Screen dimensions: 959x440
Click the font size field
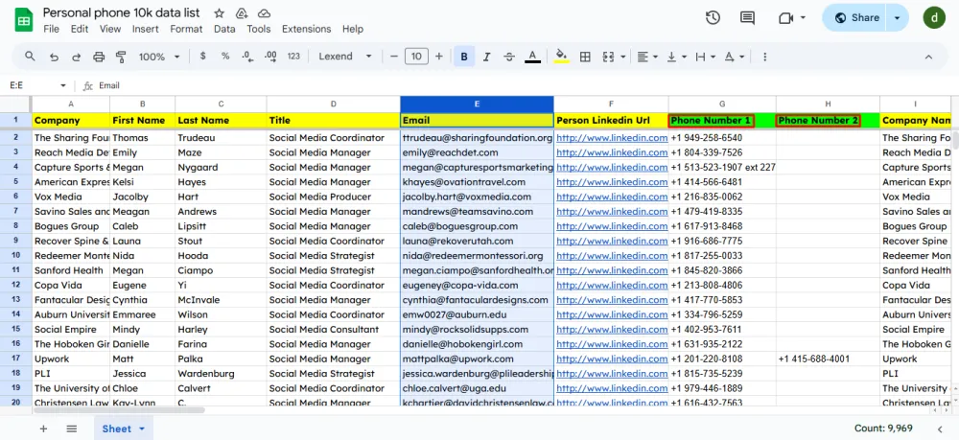[x=416, y=57]
